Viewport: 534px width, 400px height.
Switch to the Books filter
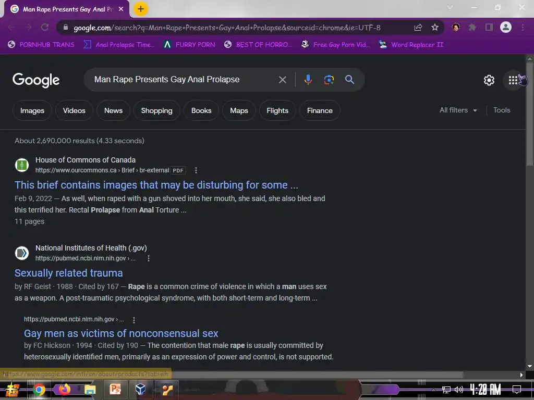(x=201, y=110)
